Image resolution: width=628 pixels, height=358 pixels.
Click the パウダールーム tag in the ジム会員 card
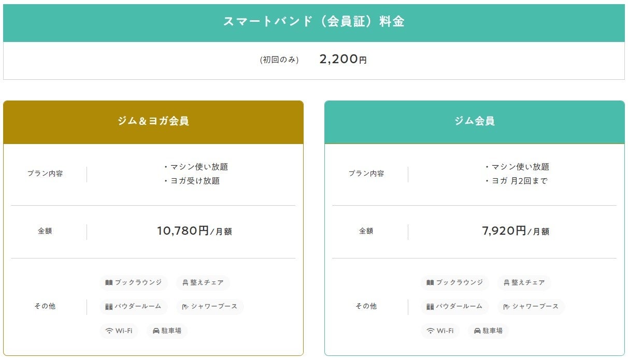coord(454,307)
